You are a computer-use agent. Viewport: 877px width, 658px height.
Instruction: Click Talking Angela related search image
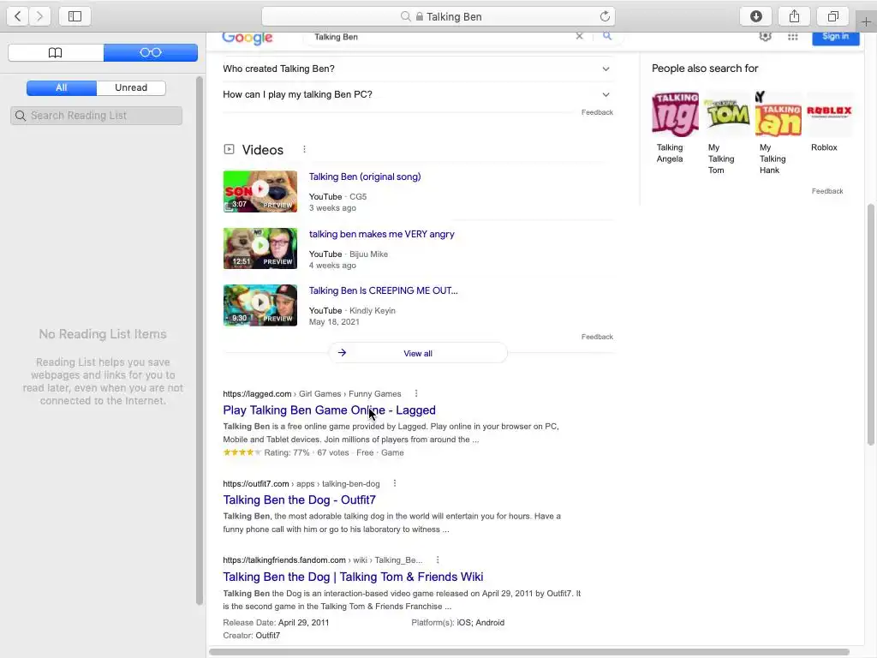tap(675, 114)
